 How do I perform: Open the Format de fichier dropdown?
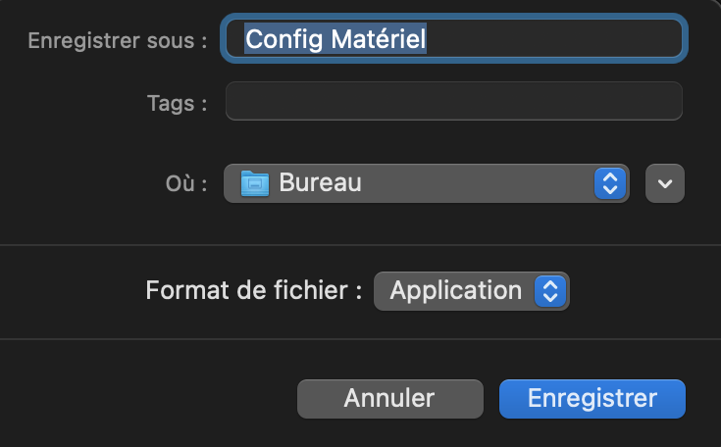tap(471, 291)
